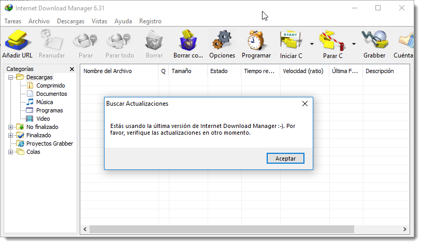Sort by Nombre del Archivo column
The height and width of the screenshot is (245, 422).
pyautogui.click(x=119, y=71)
